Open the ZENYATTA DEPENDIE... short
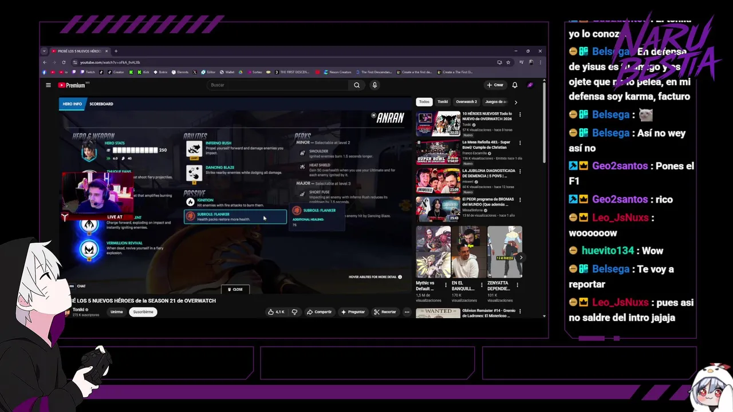Screen dimensions: 733x412 (x=505, y=252)
